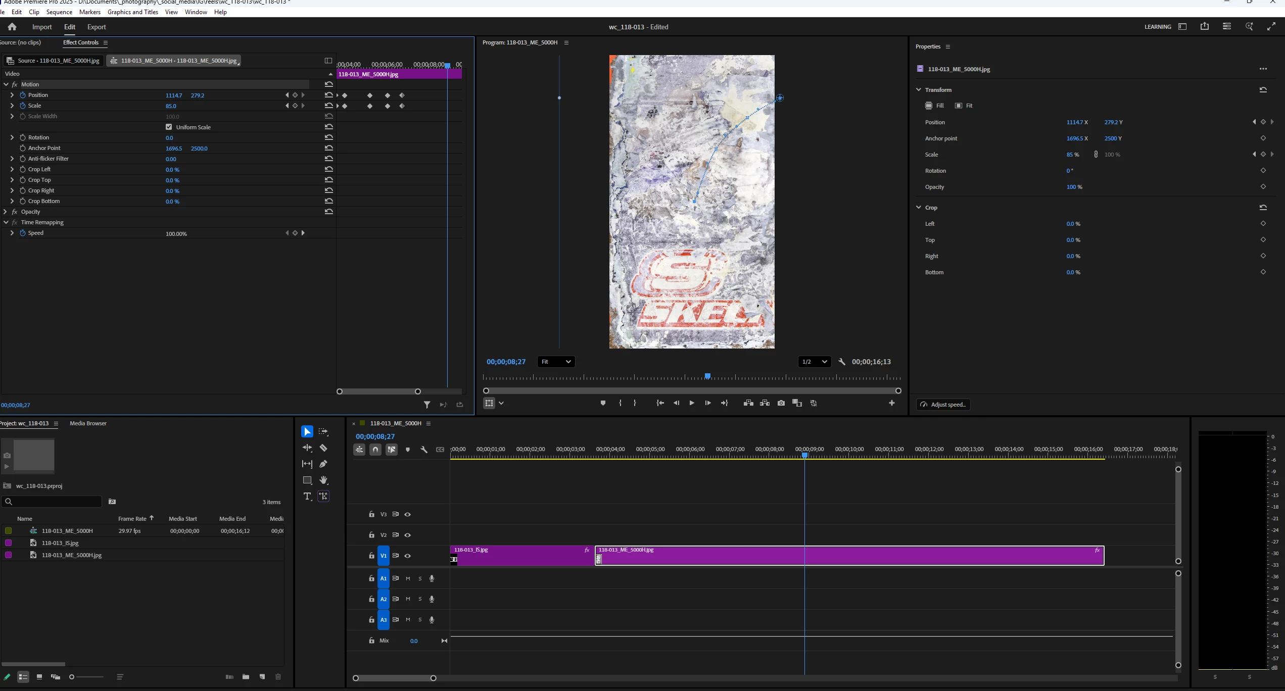1285x691 pixels.
Task: Mute audio track A1
Action: point(408,578)
